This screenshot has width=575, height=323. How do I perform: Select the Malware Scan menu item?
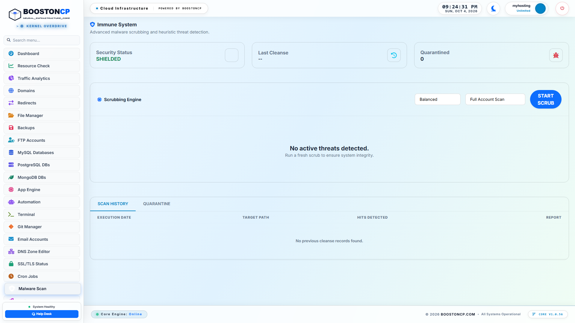[43, 289]
